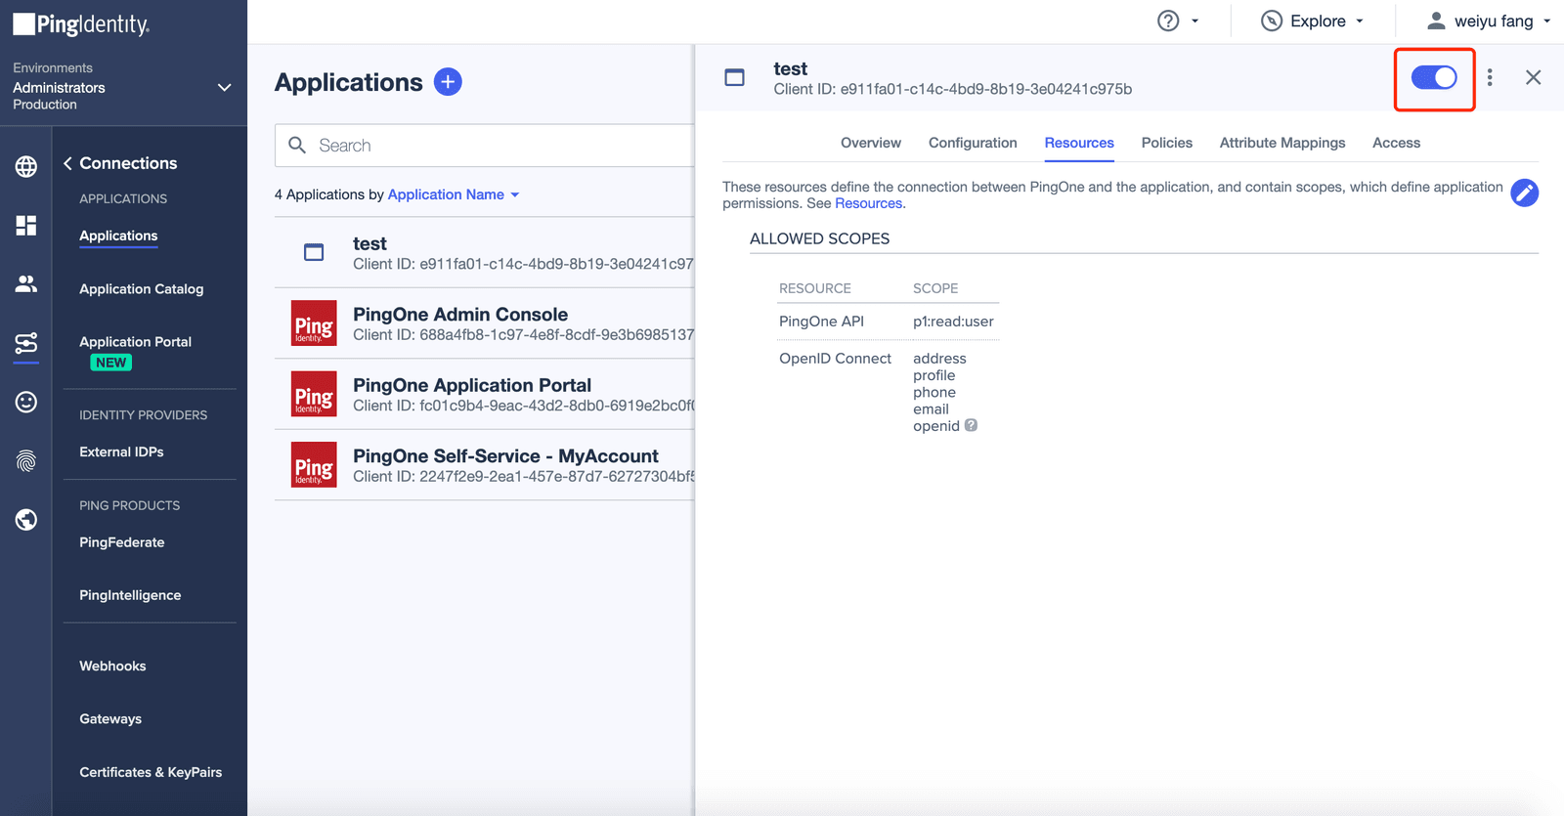Click the address scope entry
The image size is (1564, 816).
[x=939, y=359]
